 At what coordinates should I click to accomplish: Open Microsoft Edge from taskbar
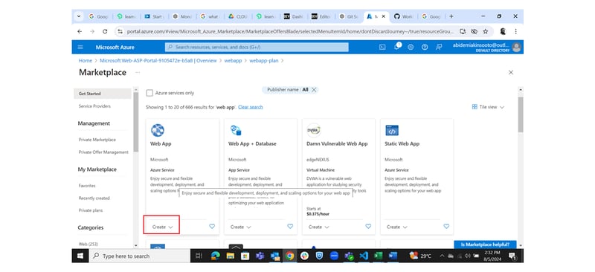click(x=216, y=256)
